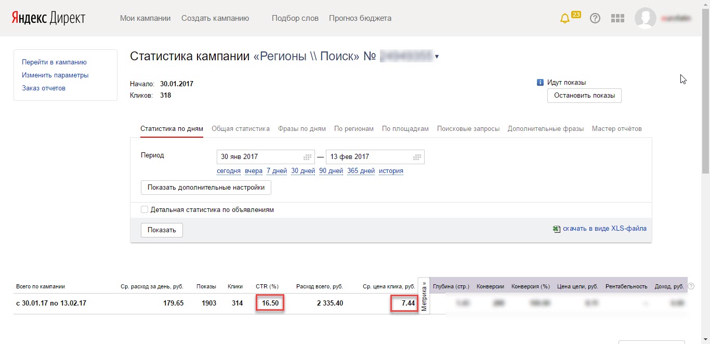Viewport: 710px width, 344px height.
Task: Click the XLS file download icon
Action: (x=556, y=229)
